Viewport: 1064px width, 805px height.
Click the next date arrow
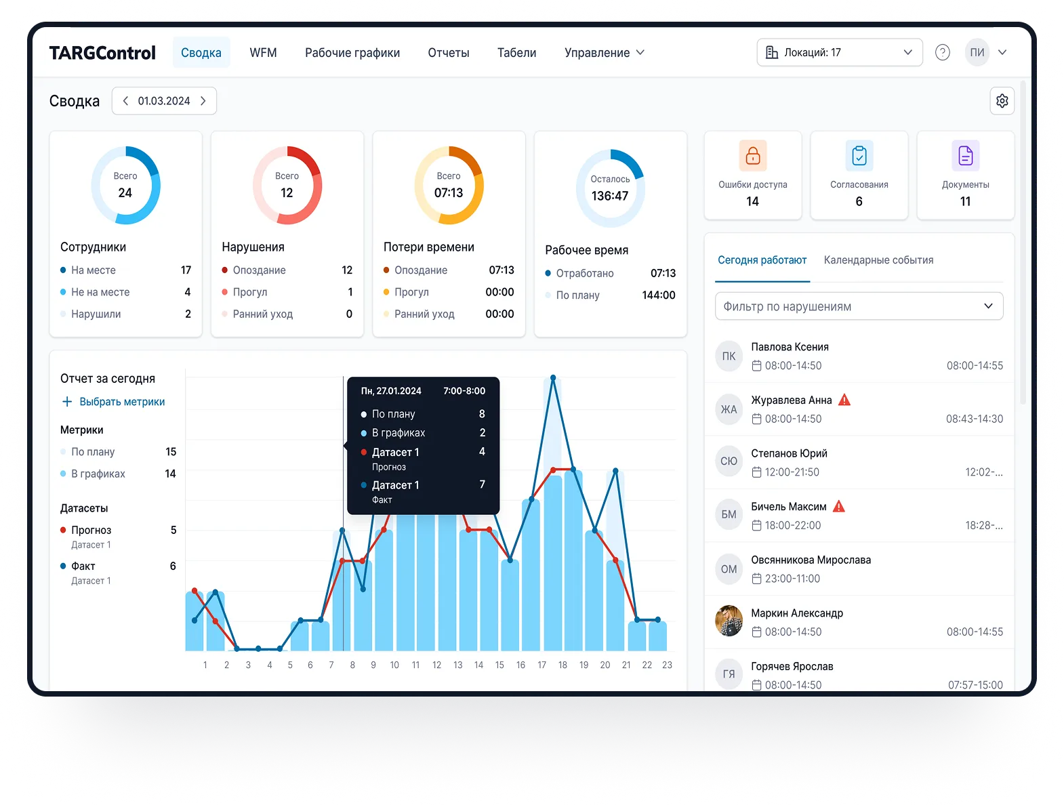[x=203, y=101]
